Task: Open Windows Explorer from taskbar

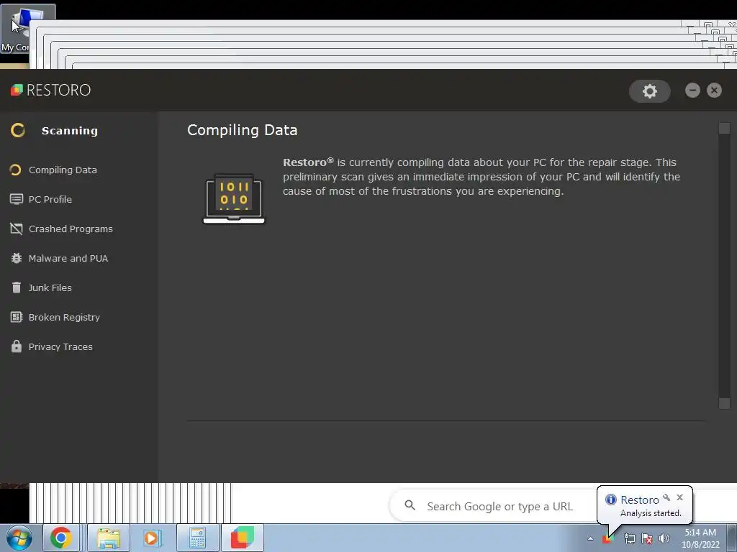Action: pyautogui.click(x=108, y=538)
